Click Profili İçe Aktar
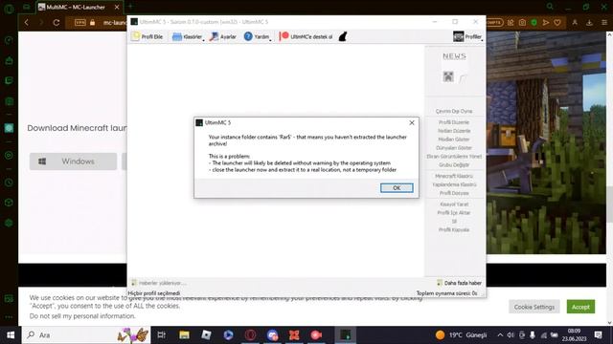The height and width of the screenshot is (344, 613). click(x=454, y=213)
